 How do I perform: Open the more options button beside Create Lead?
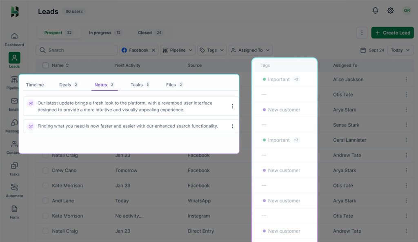(362, 33)
